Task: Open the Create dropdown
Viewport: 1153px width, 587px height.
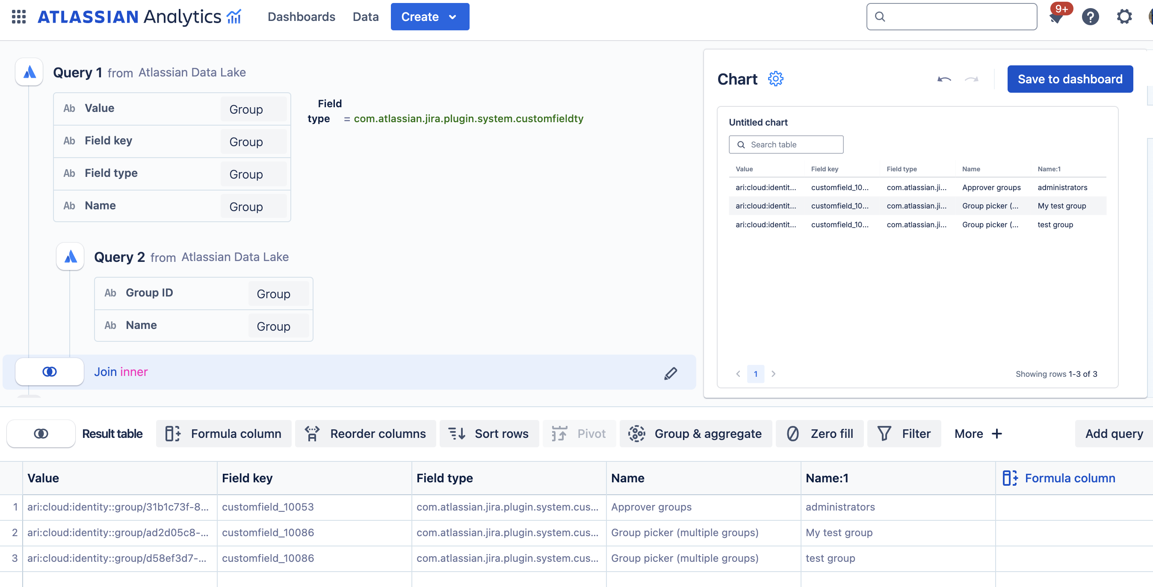Action: 429,17
